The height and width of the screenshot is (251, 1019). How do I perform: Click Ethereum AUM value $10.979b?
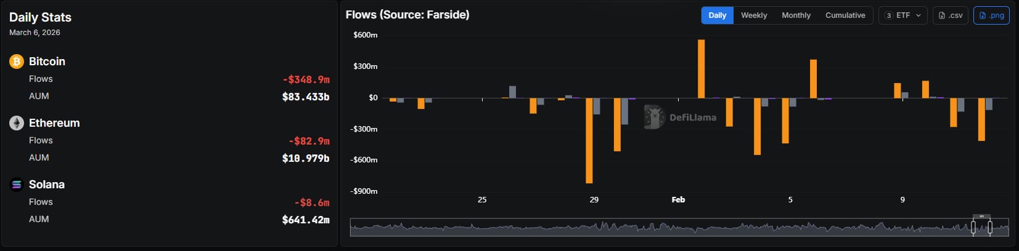306,158
